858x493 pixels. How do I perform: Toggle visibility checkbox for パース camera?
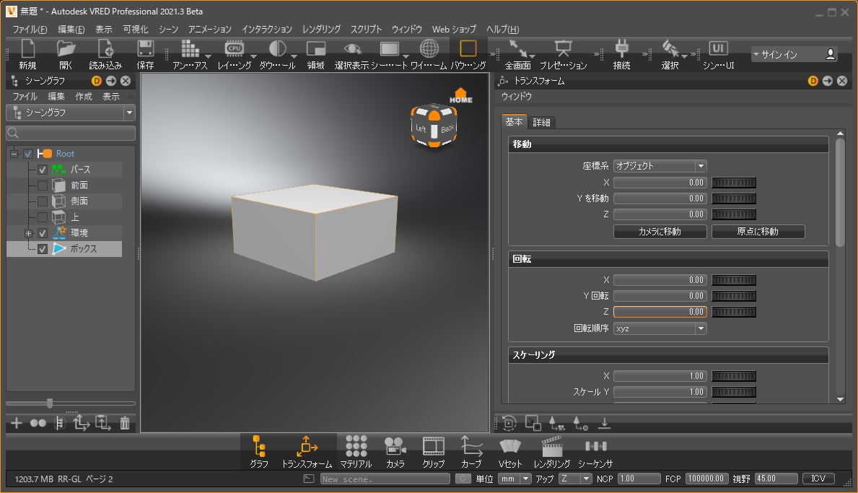tap(43, 170)
